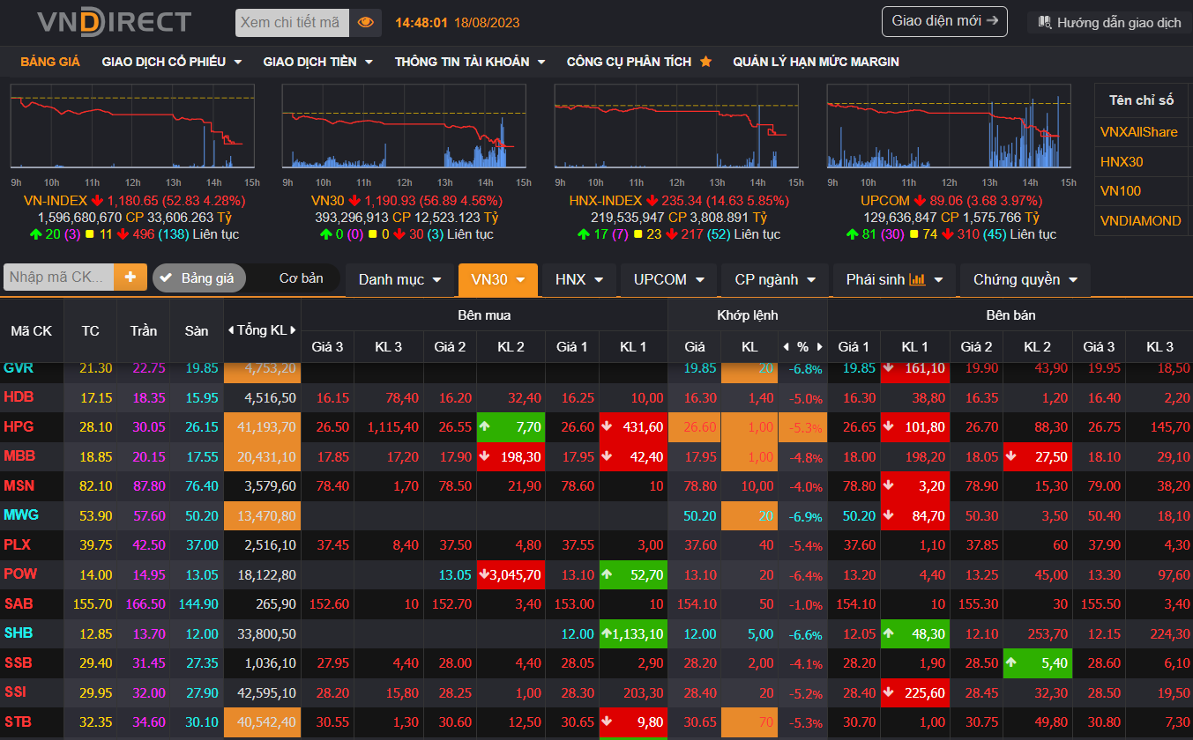Click the VNDIRECT logo
The height and width of the screenshot is (740, 1193).
[x=114, y=22]
